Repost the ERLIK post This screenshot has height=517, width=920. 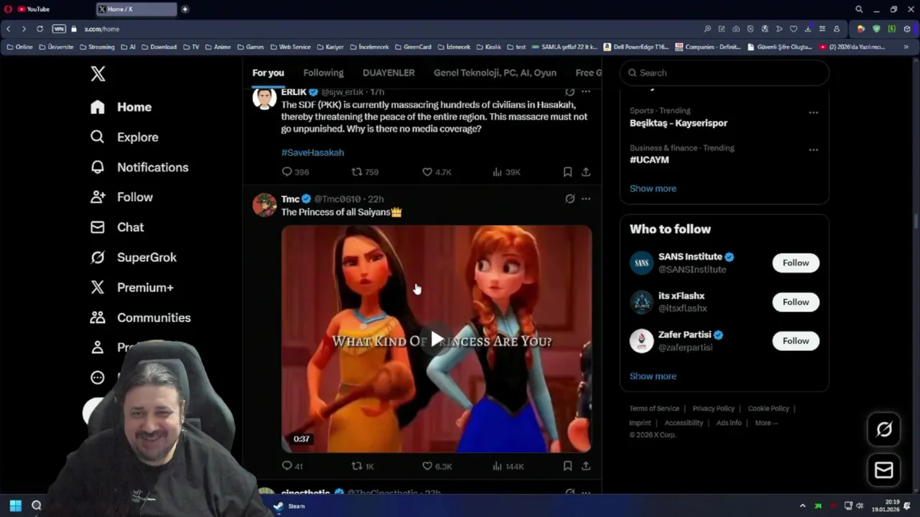click(364, 172)
